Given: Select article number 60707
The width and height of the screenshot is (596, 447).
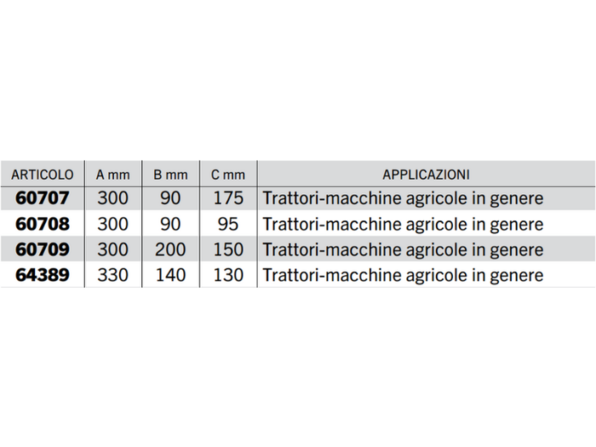Looking at the screenshot, I should (43, 199).
